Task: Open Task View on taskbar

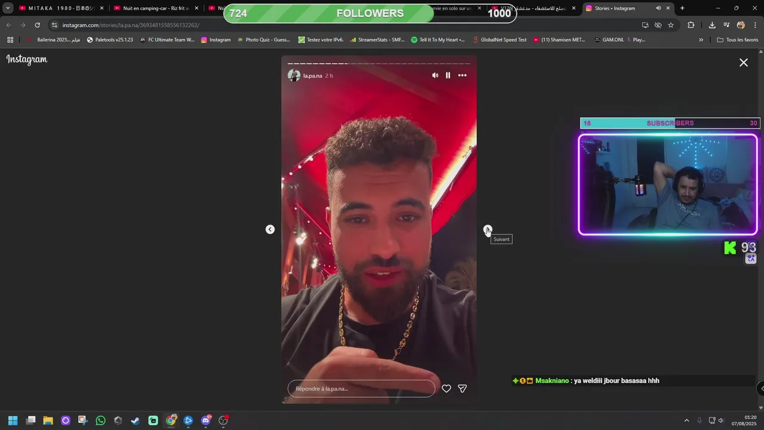Action: [31, 420]
